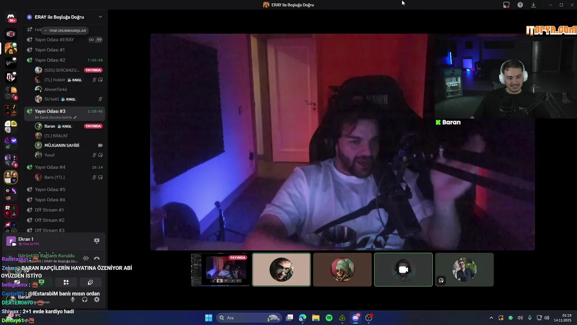Set channel status 'Bir kanal durumu belirle'
This screenshot has height=325, width=577.
55,117
